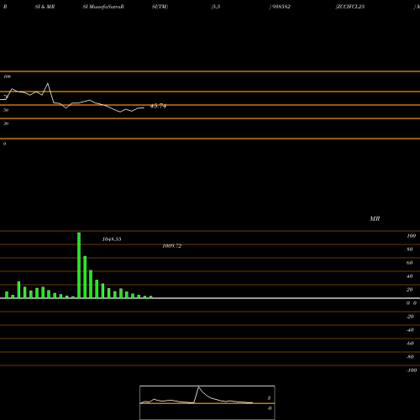This screenshot has width=420, height=420.
Task: Click the 1048.55 price label
Action: coord(112,239)
